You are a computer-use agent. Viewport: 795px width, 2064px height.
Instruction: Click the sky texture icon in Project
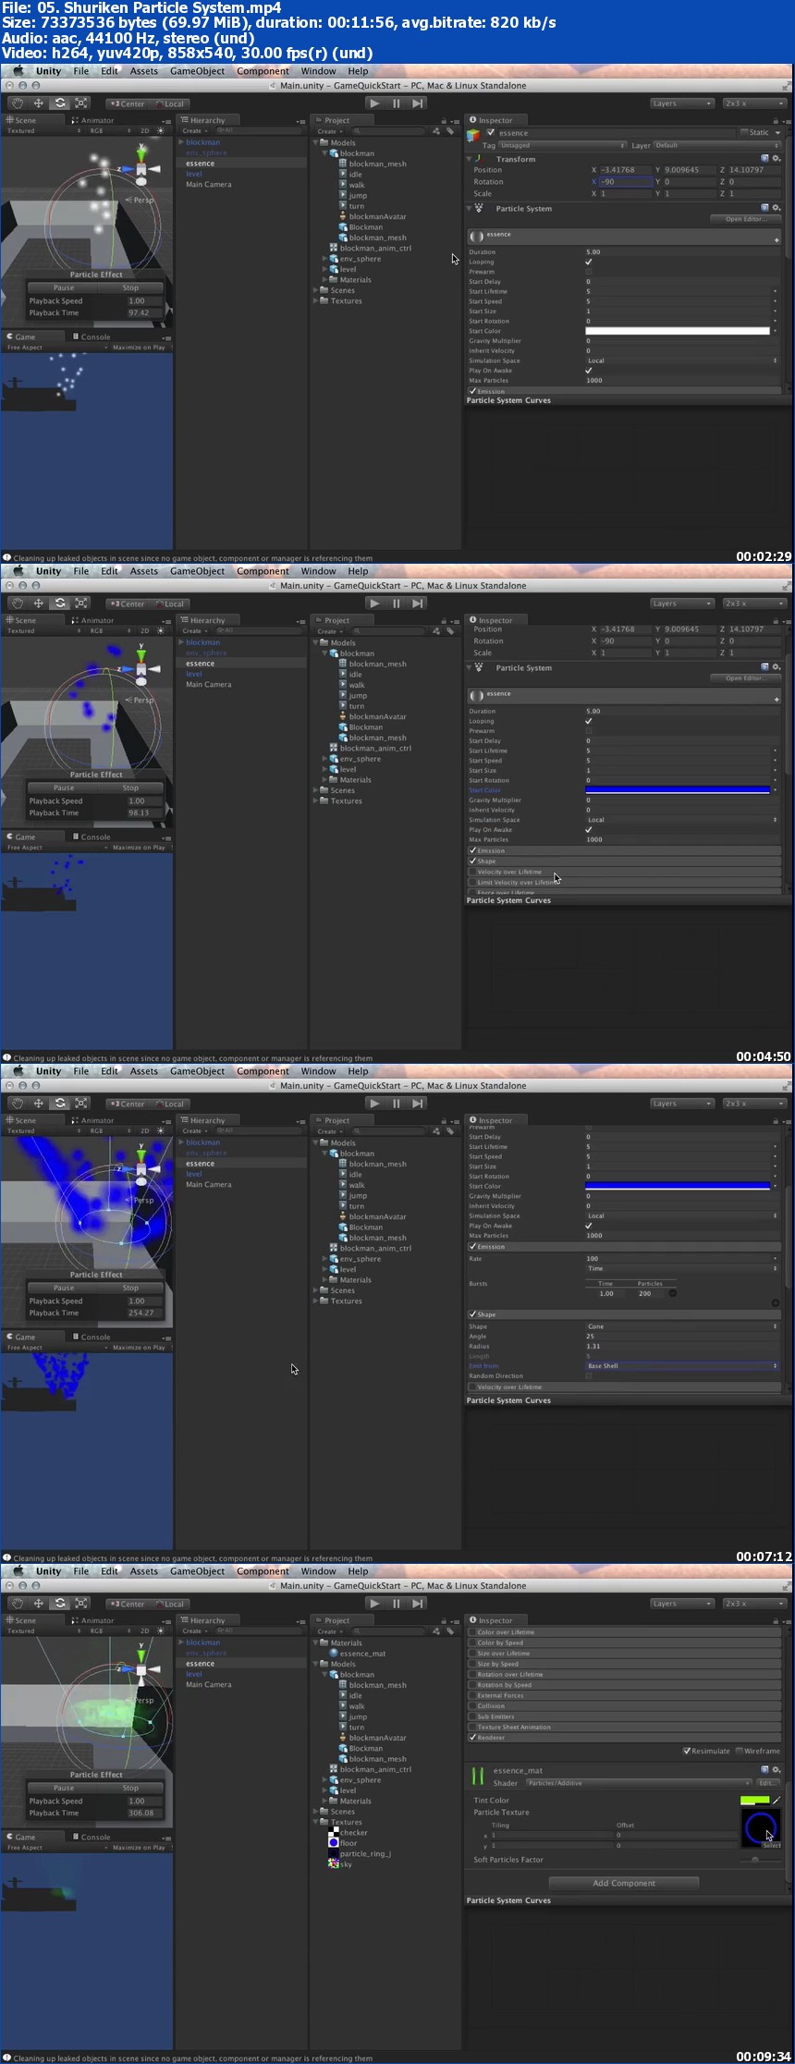point(334,1864)
